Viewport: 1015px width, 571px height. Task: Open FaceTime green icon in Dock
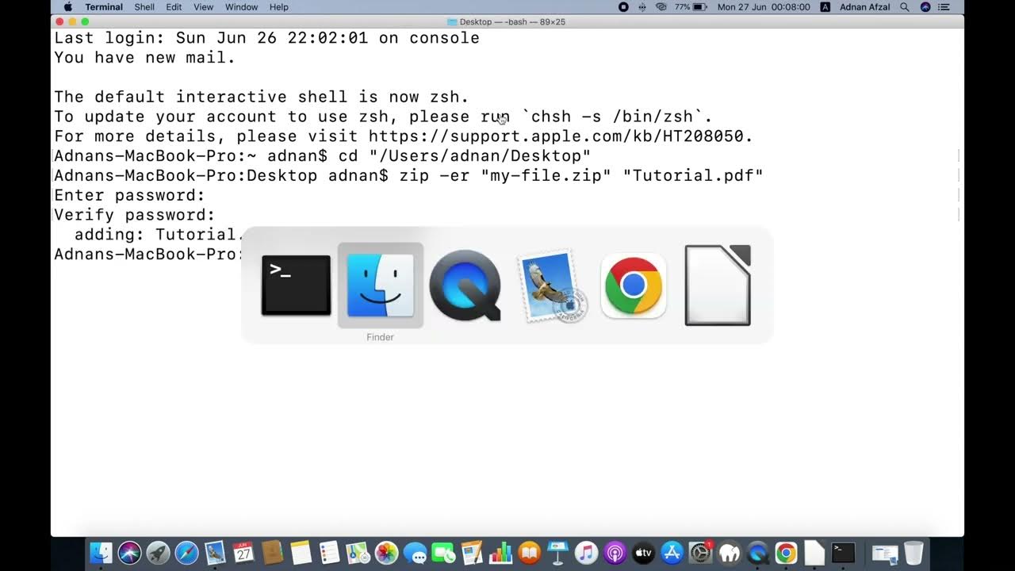443,553
